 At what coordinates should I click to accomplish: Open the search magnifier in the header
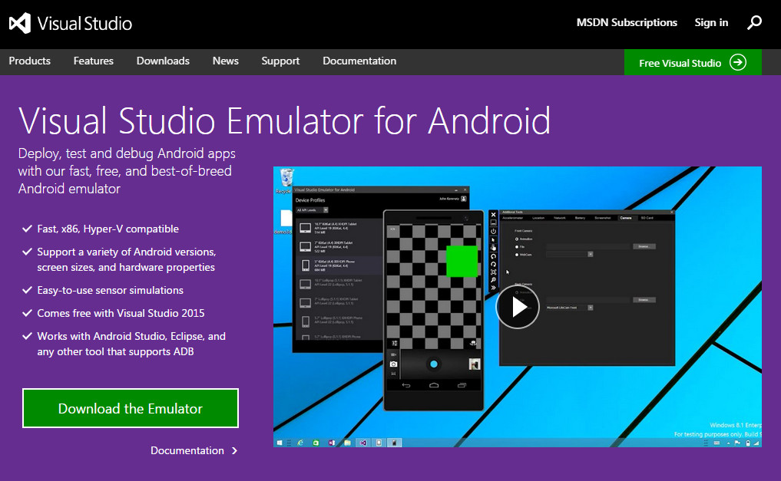tap(754, 22)
